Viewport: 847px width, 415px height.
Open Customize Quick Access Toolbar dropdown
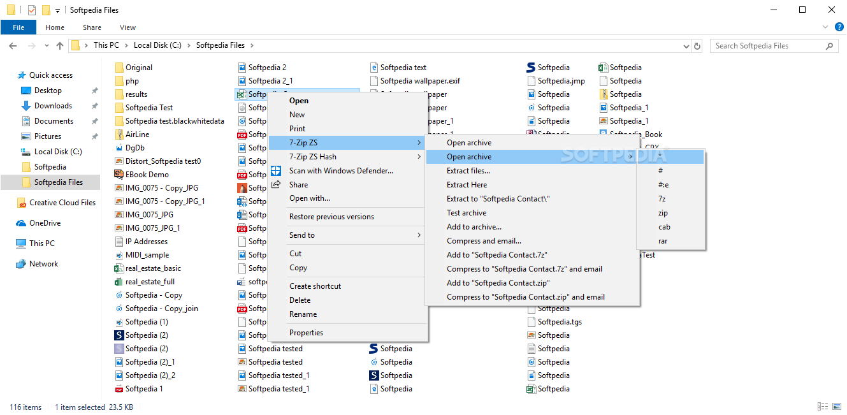click(x=57, y=11)
